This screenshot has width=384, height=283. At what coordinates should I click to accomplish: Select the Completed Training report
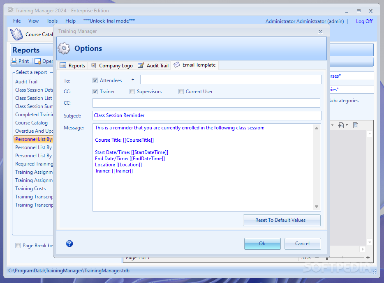[x=34, y=115]
